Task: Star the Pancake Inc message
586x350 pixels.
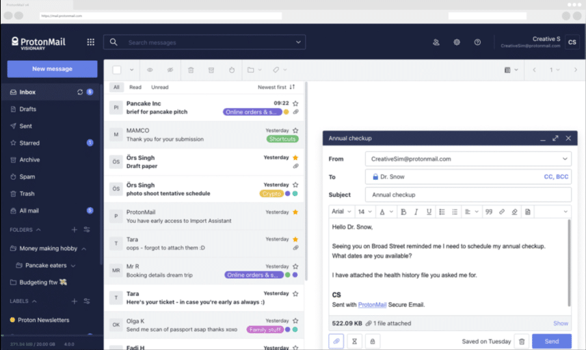Action: pos(295,103)
